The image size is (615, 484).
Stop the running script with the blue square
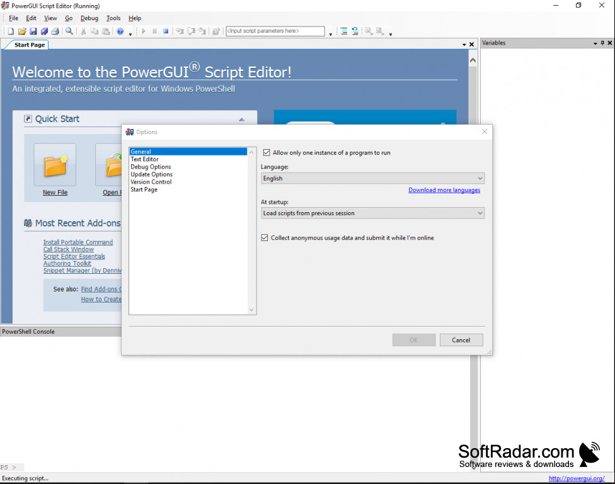tap(166, 31)
